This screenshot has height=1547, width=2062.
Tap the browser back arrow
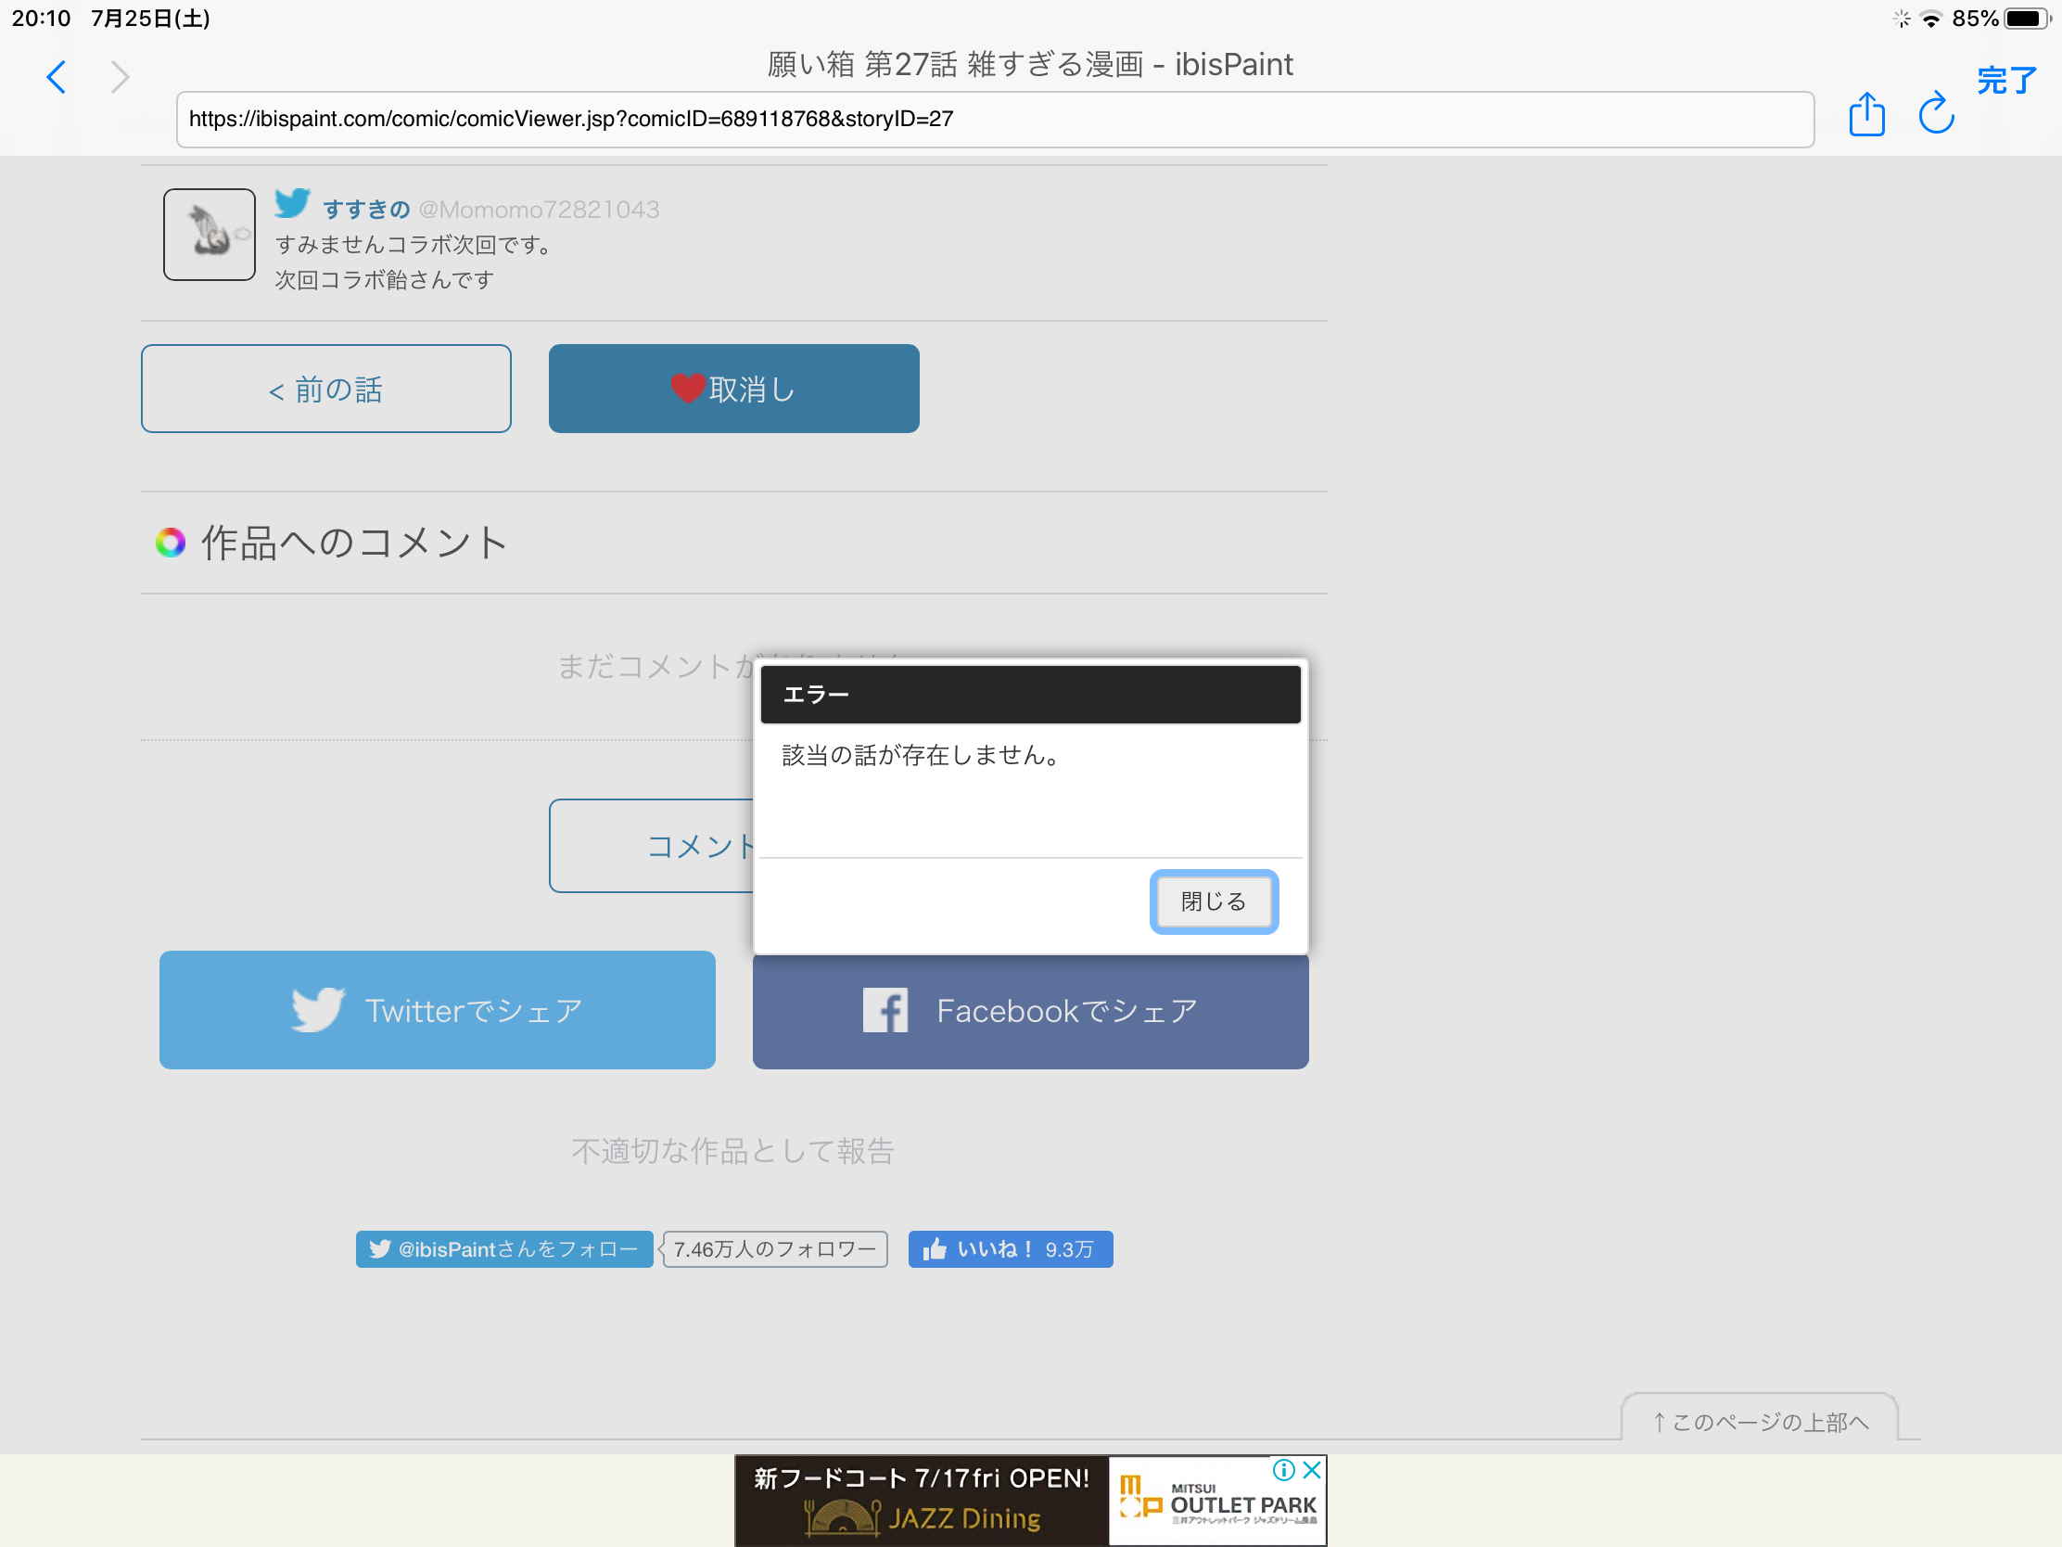[x=57, y=77]
